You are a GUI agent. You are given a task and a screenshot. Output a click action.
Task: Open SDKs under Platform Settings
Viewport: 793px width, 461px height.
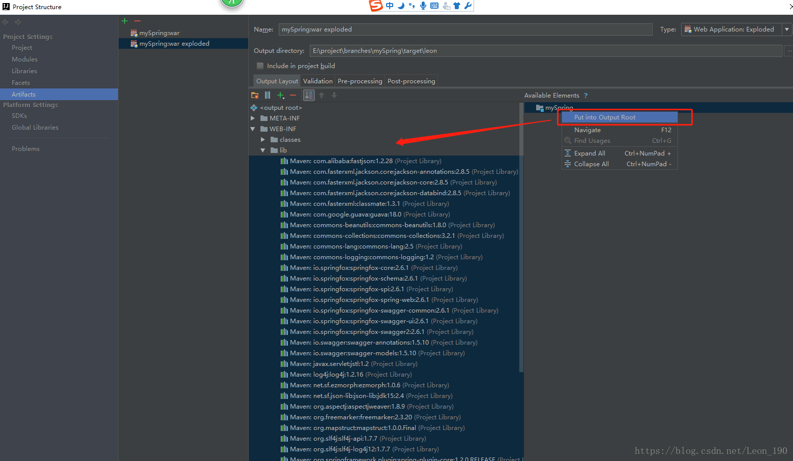tap(19, 116)
